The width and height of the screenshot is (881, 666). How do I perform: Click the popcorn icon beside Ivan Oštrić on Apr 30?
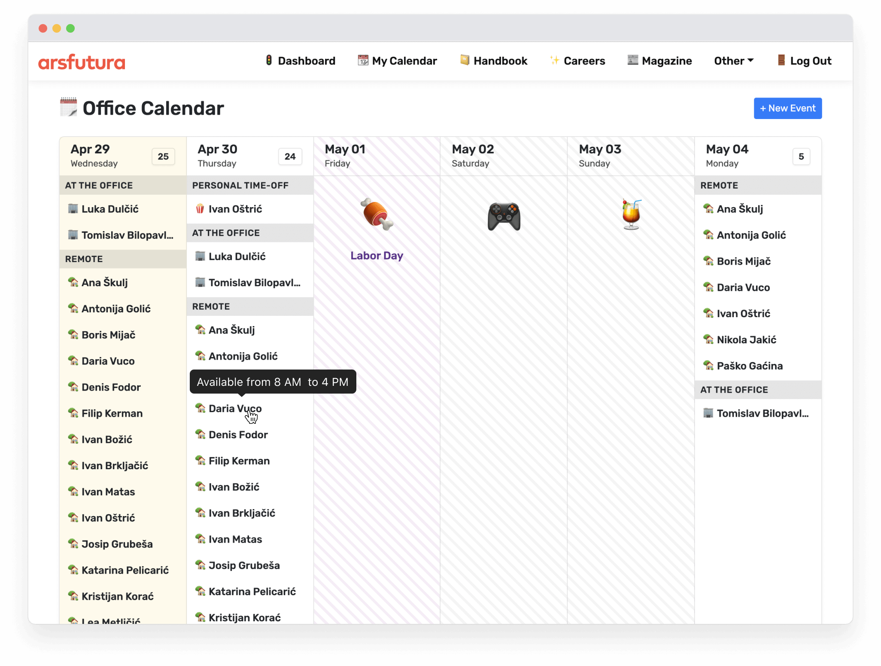coord(200,209)
